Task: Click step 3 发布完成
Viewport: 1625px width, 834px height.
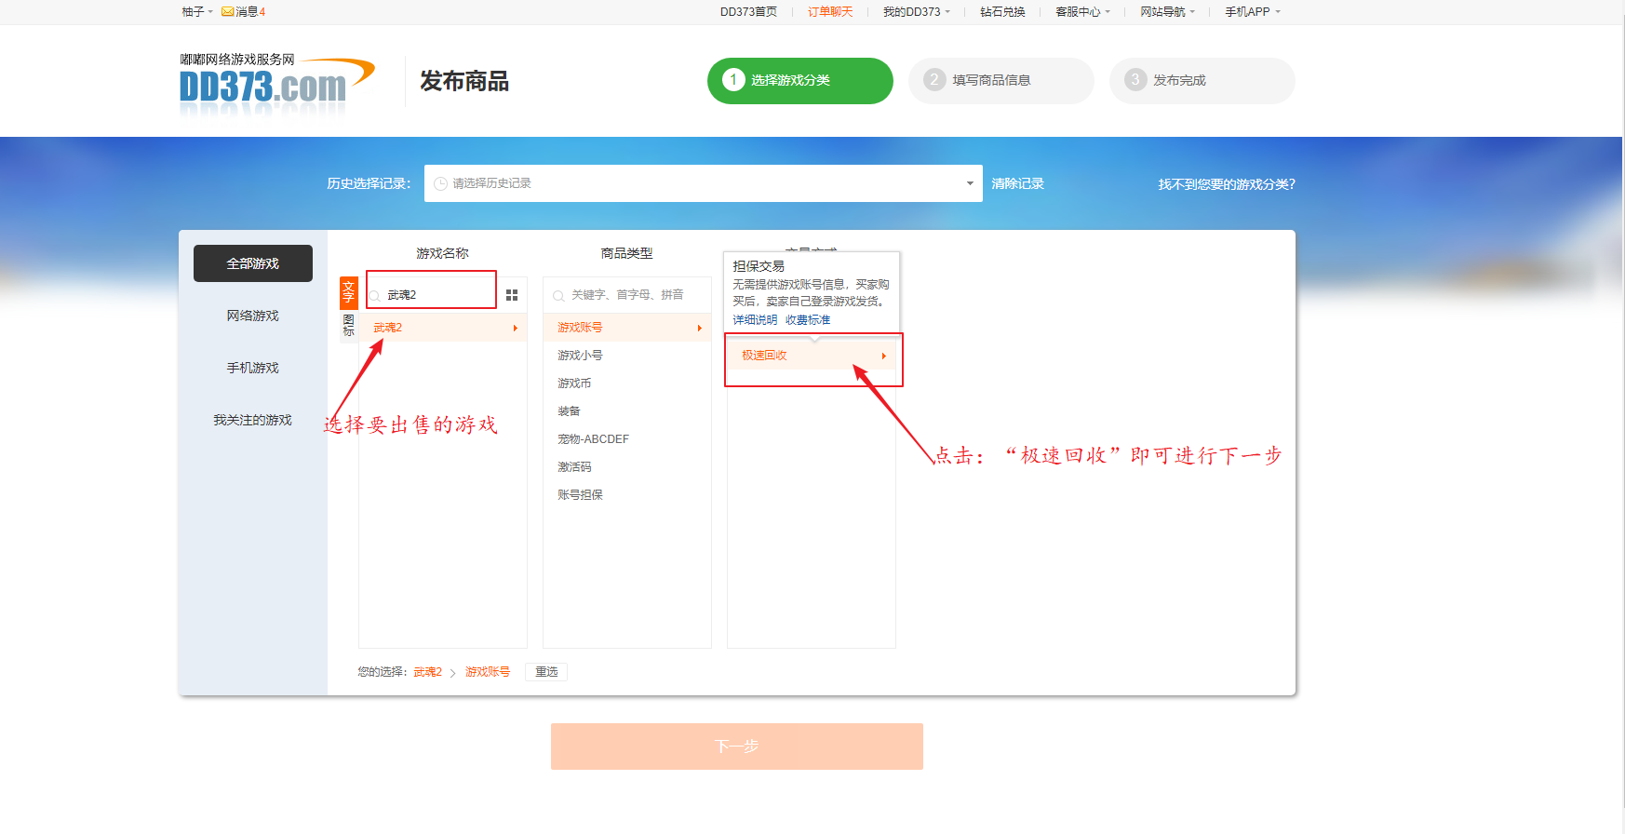Action: [1202, 81]
